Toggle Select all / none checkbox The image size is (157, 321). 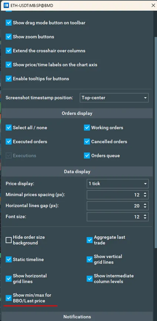pos(9,127)
